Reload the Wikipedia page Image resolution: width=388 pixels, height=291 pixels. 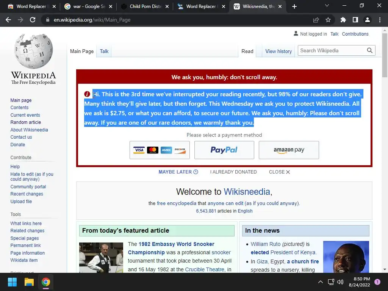click(33, 20)
